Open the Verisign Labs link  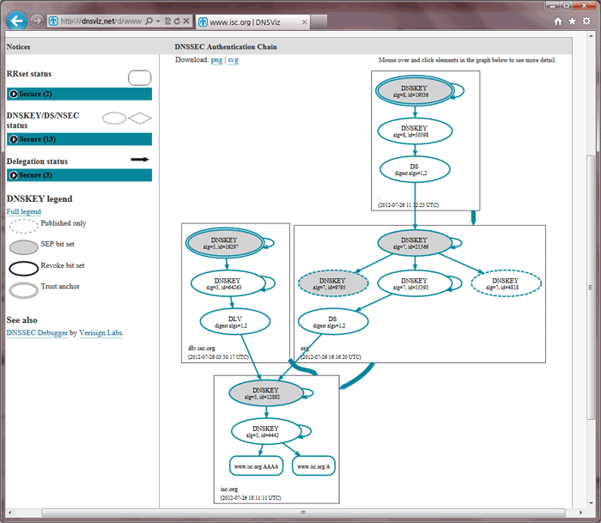point(101,332)
